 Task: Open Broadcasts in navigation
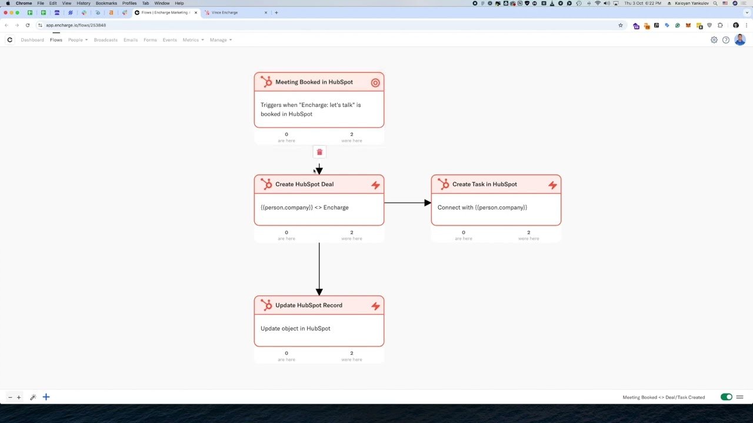(x=106, y=40)
